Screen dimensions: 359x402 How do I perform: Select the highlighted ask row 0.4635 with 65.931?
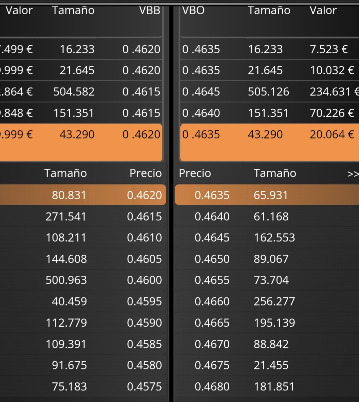click(x=267, y=195)
